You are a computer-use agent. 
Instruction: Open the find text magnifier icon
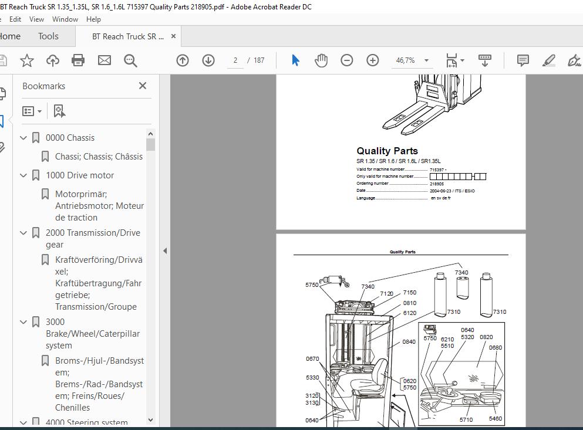[130, 60]
